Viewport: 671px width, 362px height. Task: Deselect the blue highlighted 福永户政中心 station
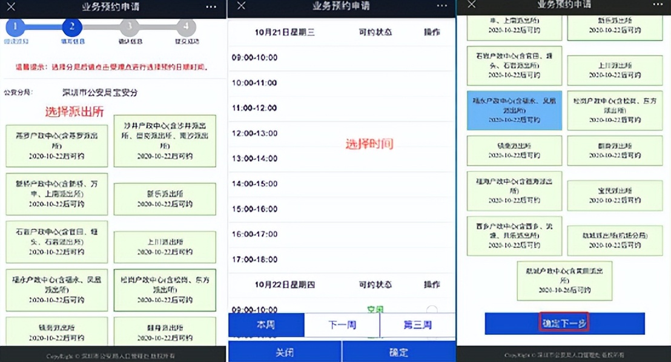[x=514, y=111]
